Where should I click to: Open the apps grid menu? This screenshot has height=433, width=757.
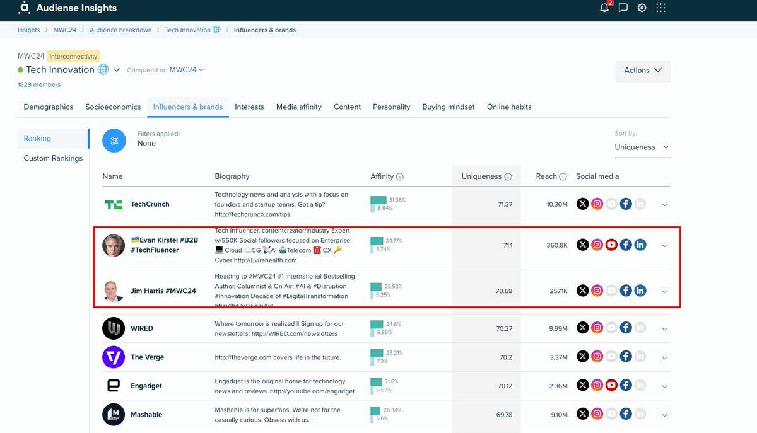660,8
